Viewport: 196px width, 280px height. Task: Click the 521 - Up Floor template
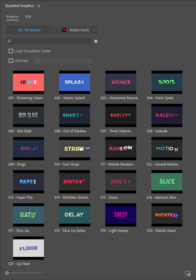pyautogui.click(x=28, y=248)
